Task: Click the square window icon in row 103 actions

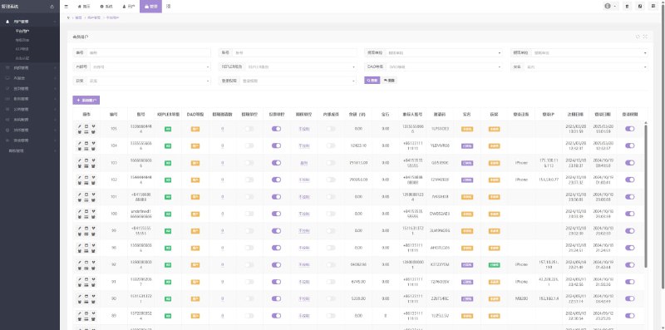Action: click(x=86, y=160)
